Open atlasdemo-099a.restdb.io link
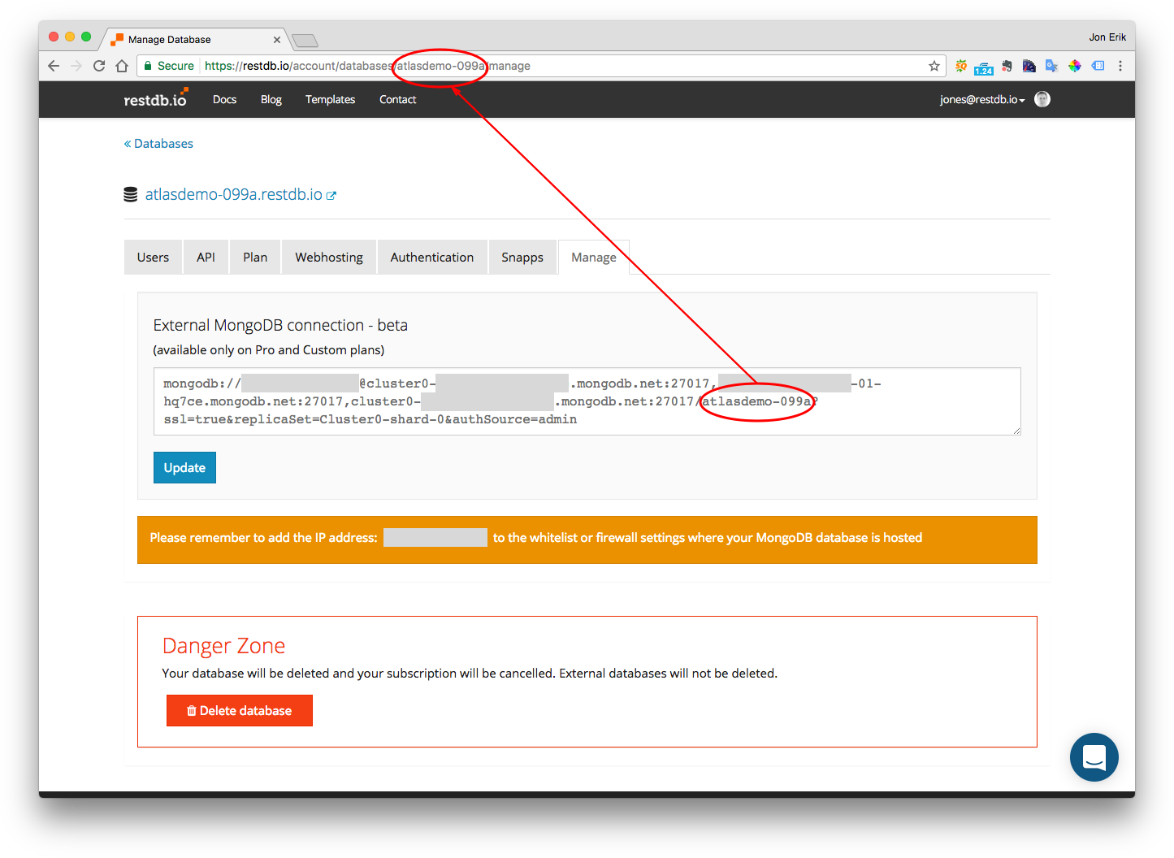Viewport: 1174px width, 858px height. [234, 194]
